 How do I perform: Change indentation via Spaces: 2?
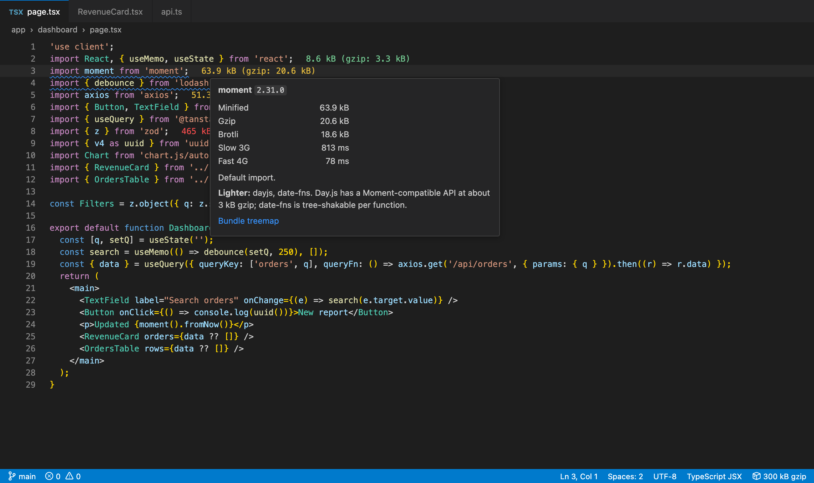coord(625,476)
